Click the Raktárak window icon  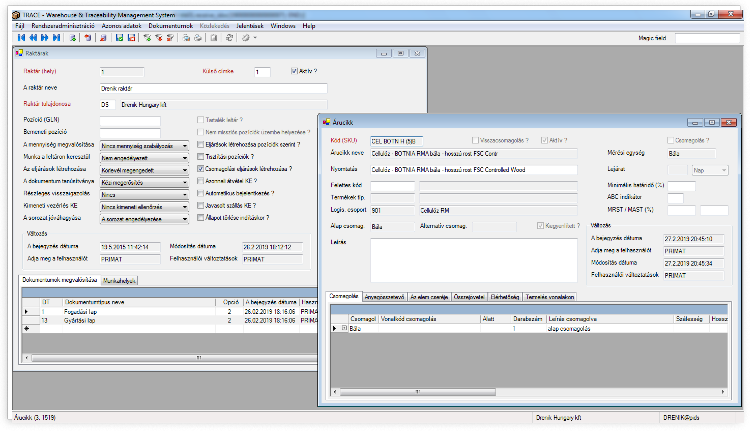point(19,53)
